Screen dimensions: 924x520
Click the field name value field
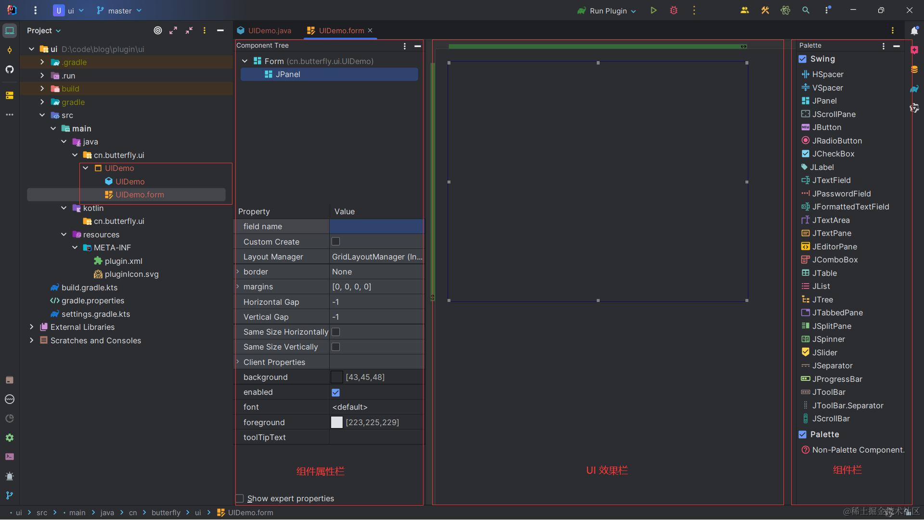(x=376, y=226)
